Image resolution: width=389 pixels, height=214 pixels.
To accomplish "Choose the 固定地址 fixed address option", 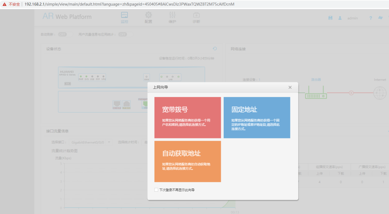I will tap(257, 117).
